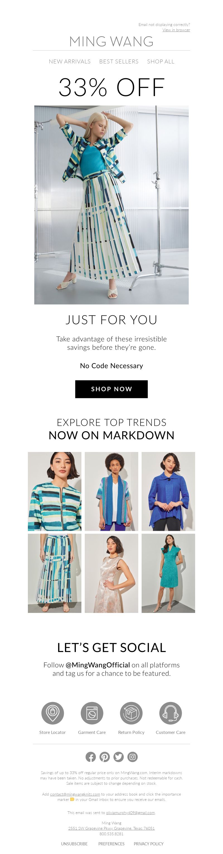223x854 pixels.
Task: Open the Return Policy box icon
Action: (x=131, y=712)
